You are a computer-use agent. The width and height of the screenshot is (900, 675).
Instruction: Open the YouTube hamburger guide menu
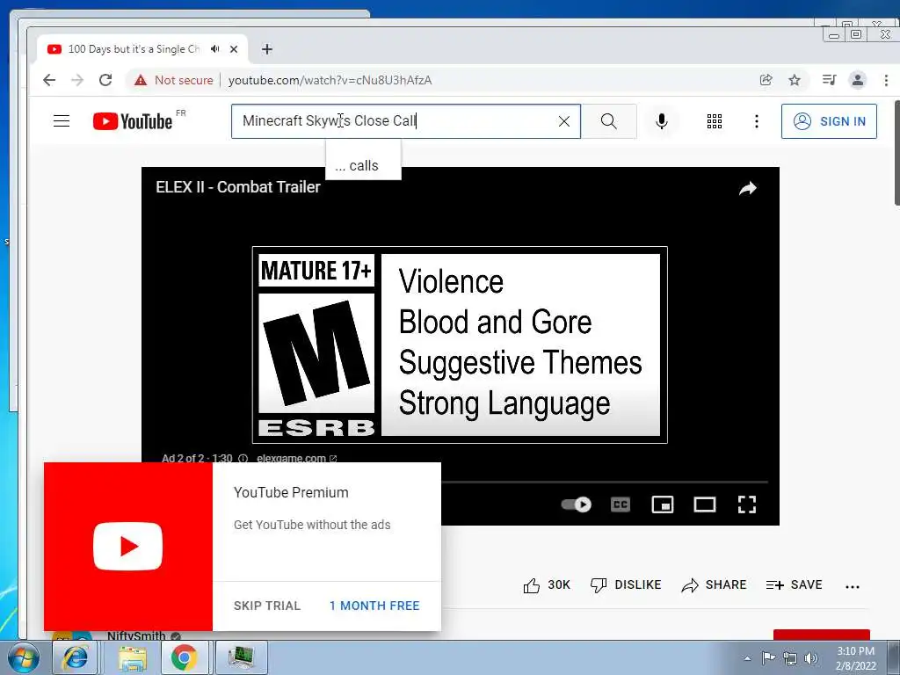(62, 121)
